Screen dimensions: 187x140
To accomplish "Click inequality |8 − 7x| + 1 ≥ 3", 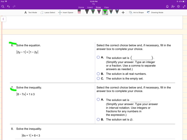I will click(x=26, y=94).
